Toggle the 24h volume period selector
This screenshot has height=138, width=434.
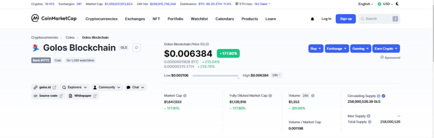pyautogui.click(x=305, y=96)
